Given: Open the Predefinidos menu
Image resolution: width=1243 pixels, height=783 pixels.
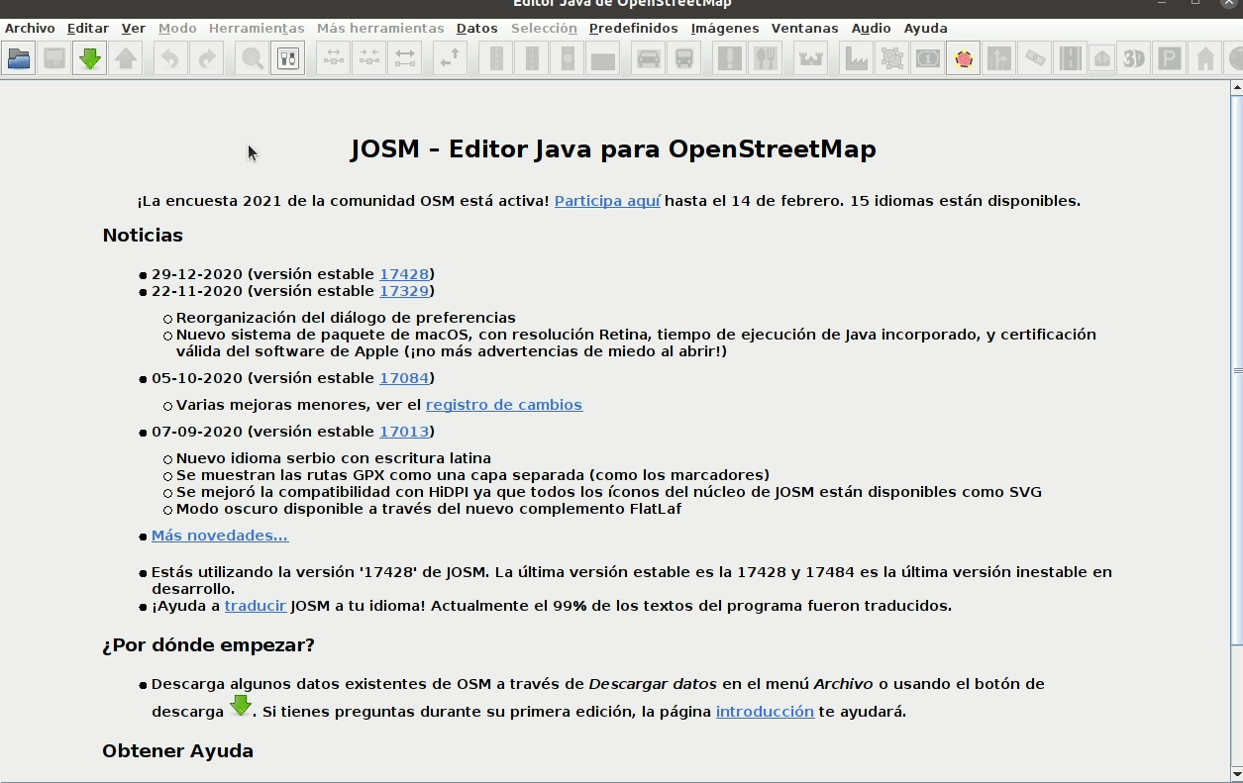Looking at the screenshot, I should tap(634, 28).
